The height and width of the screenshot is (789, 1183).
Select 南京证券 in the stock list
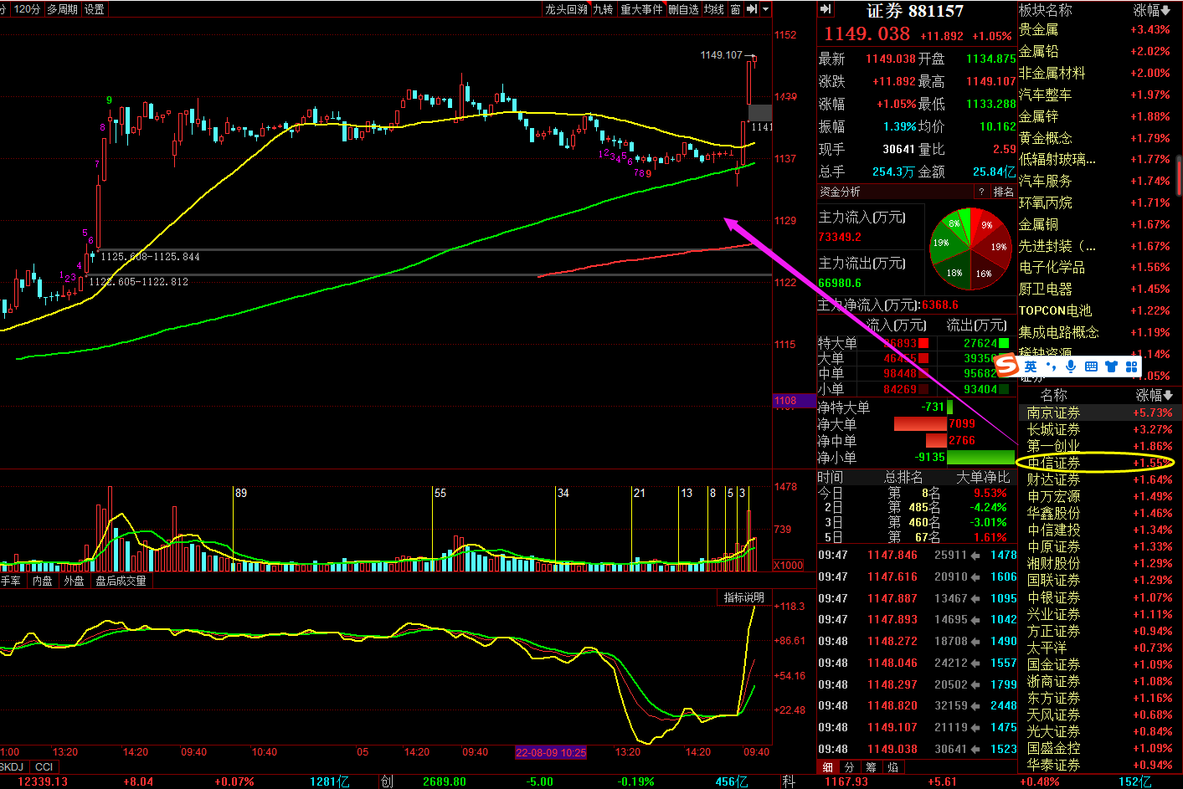point(1053,412)
